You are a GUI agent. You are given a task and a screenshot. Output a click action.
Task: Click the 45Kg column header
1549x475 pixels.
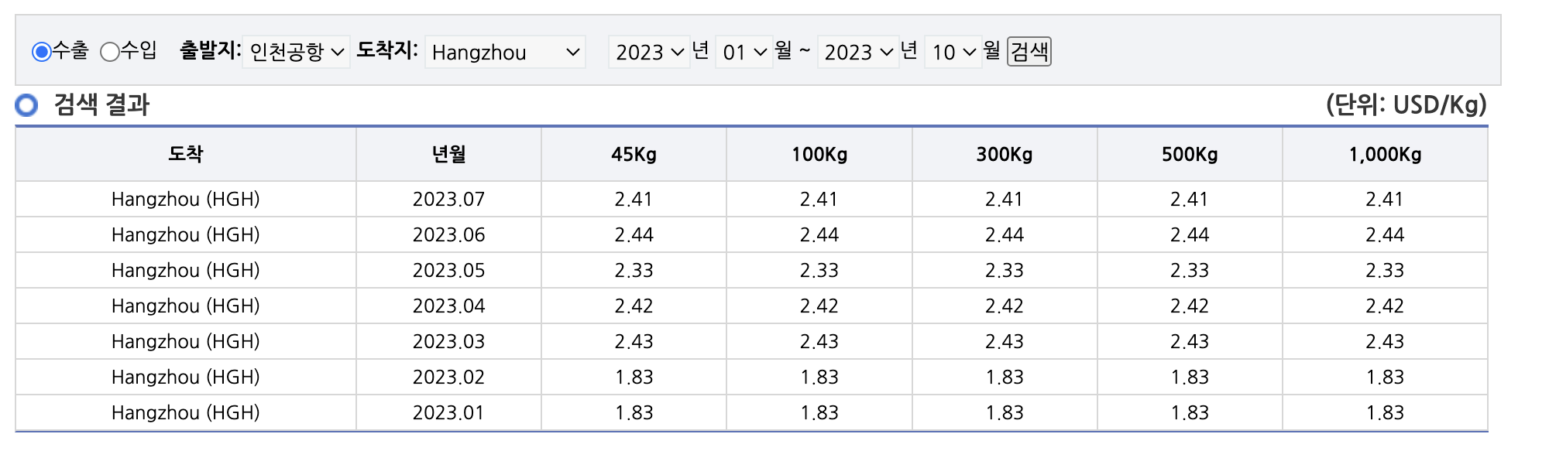click(x=634, y=154)
